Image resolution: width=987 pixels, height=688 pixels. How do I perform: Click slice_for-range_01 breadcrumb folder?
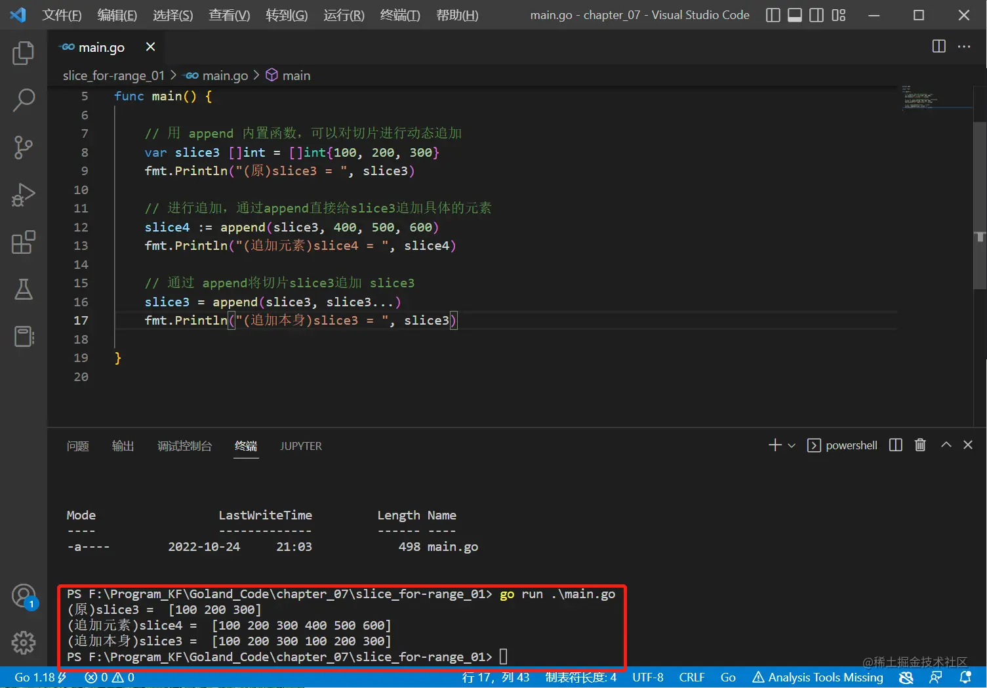[113, 75]
